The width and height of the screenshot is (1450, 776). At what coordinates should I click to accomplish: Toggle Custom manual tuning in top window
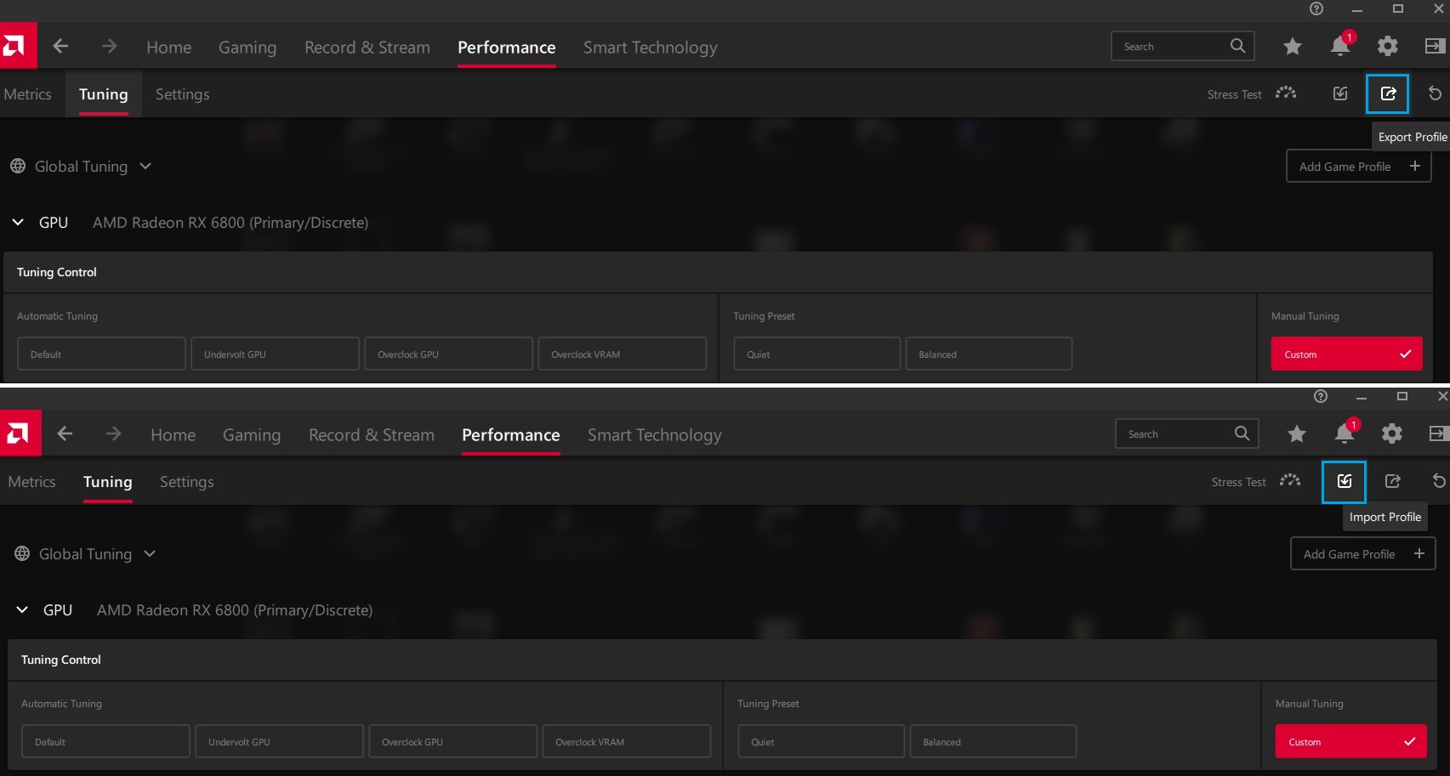[x=1346, y=354]
